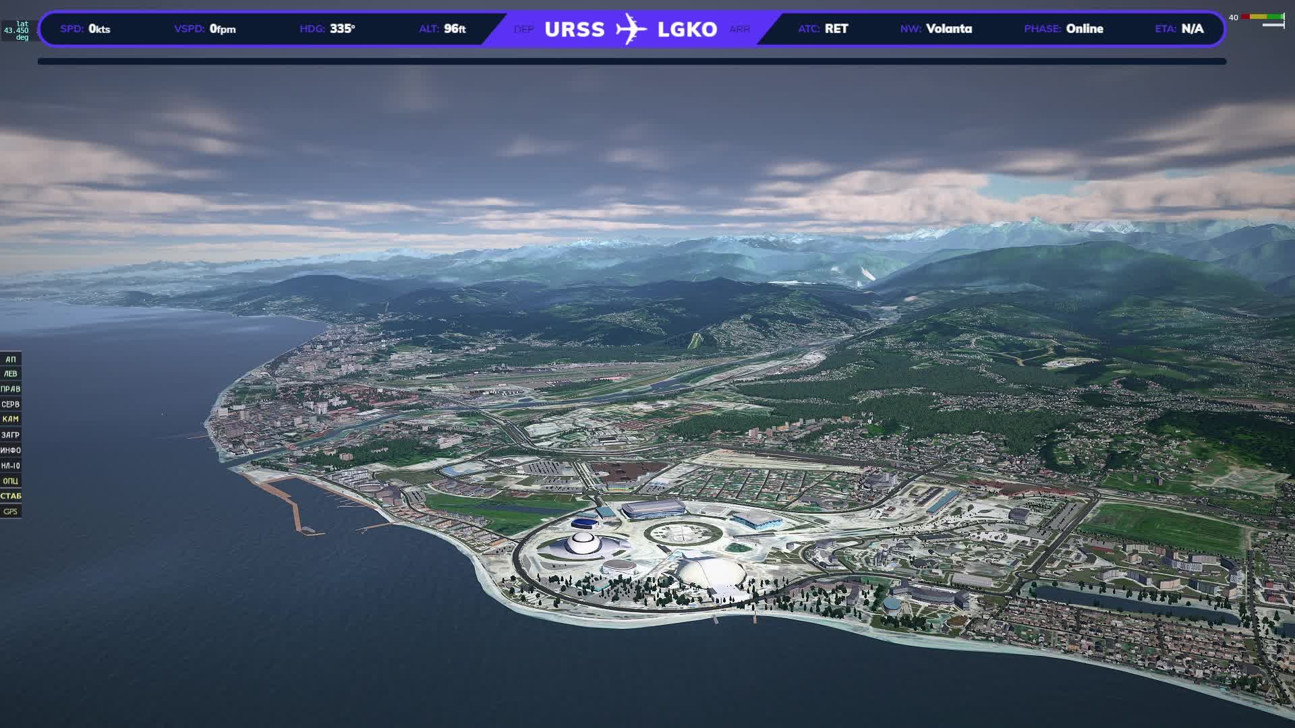This screenshot has height=728, width=1295.
Task: Open the ЗАГР loading panel
Action: point(10,435)
